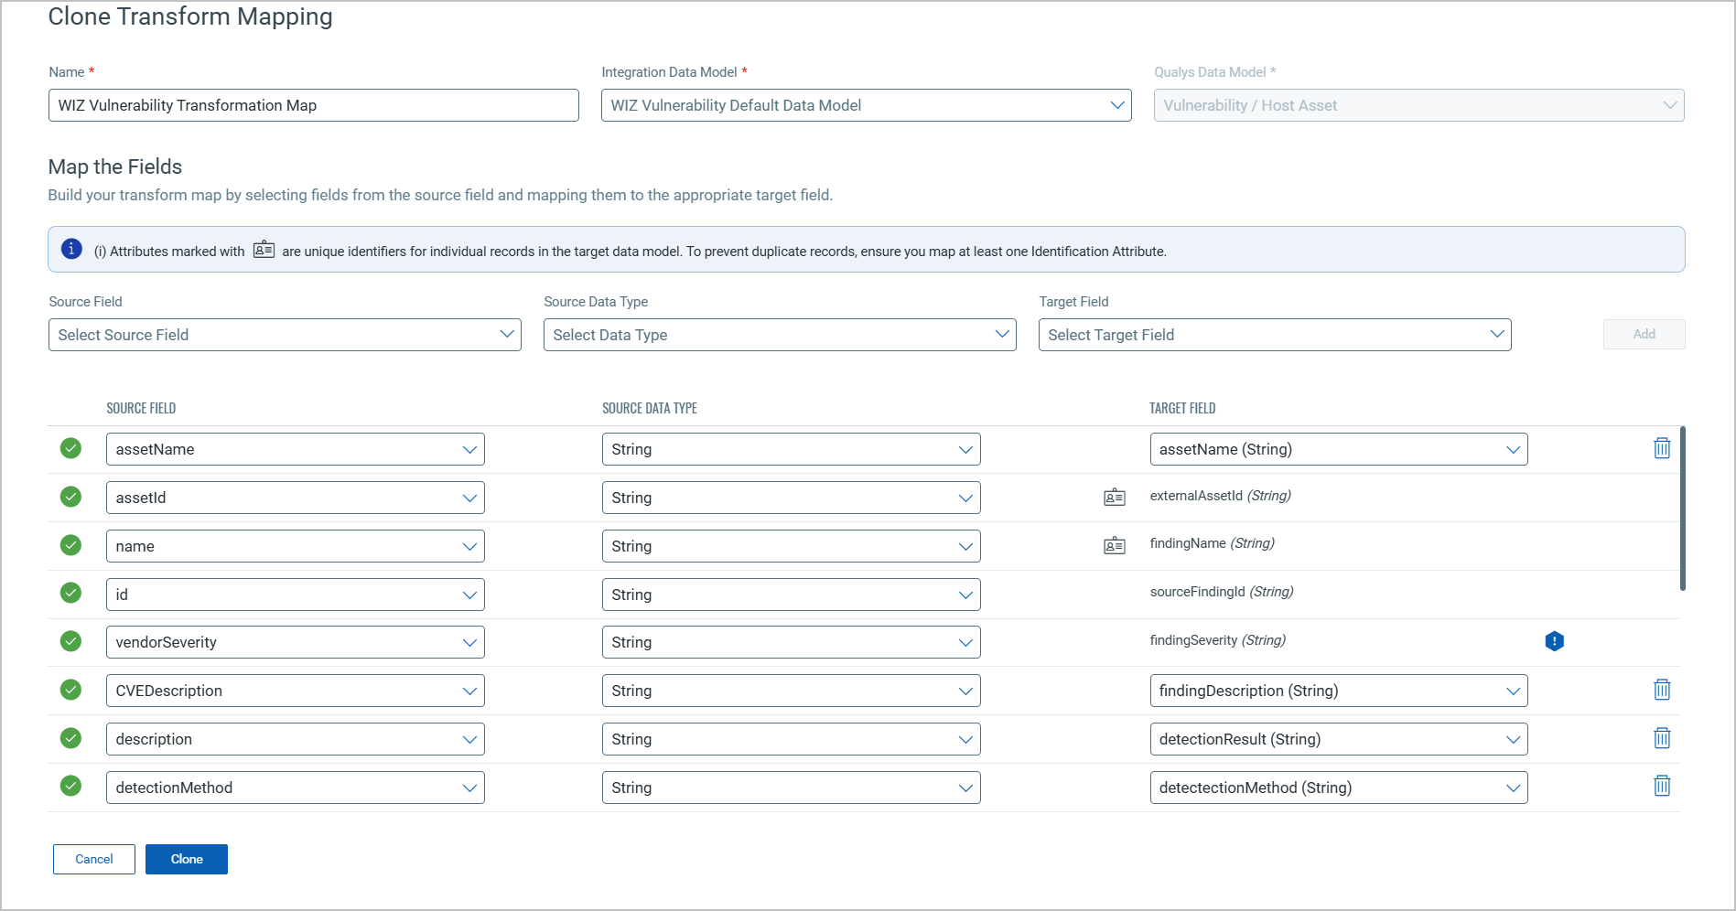Change the assetId source field dropdown
This screenshot has width=1736, height=911.
tap(295, 498)
